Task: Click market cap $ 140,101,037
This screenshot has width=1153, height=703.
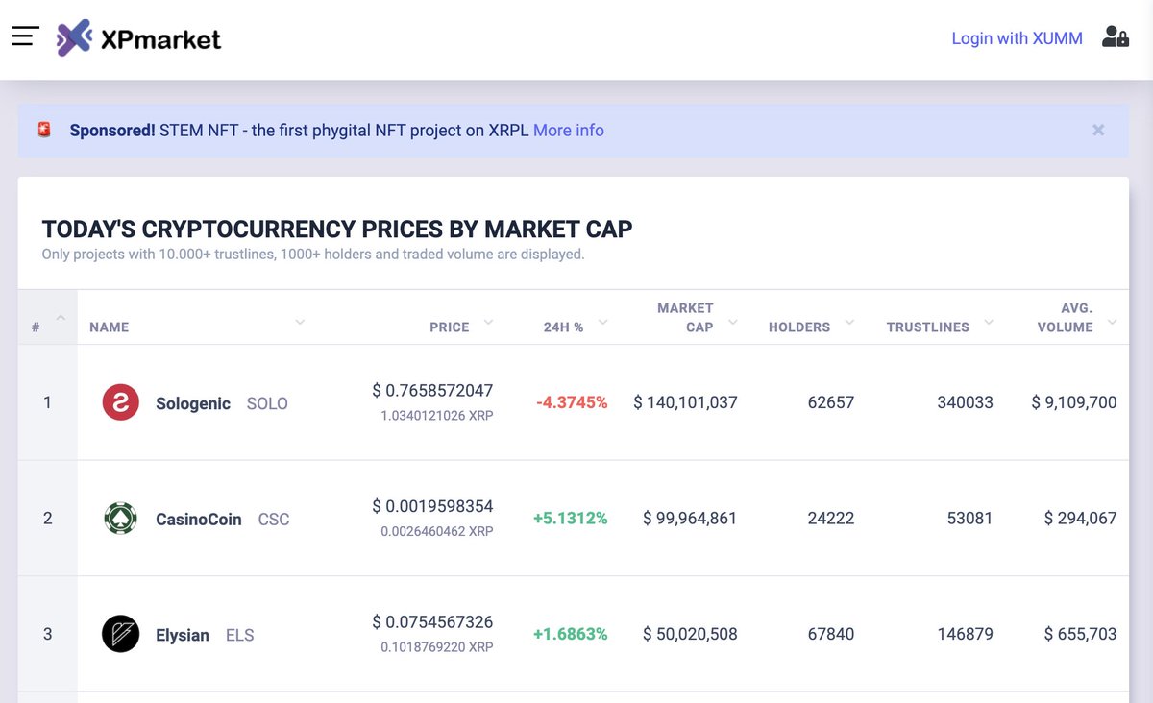Action: tap(685, 403)
